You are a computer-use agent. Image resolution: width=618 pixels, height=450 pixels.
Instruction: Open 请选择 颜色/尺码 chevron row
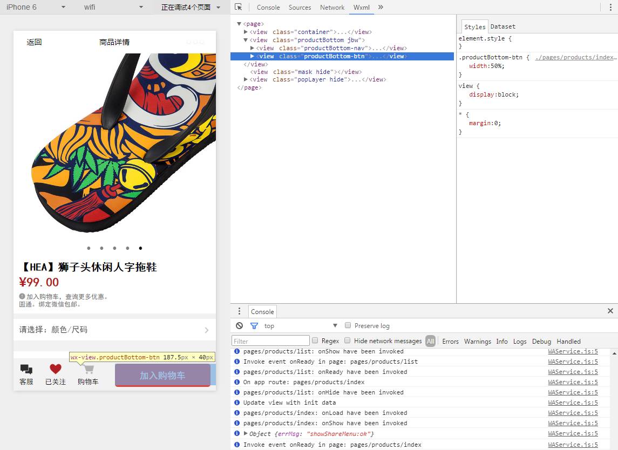(x=114, y=330)
